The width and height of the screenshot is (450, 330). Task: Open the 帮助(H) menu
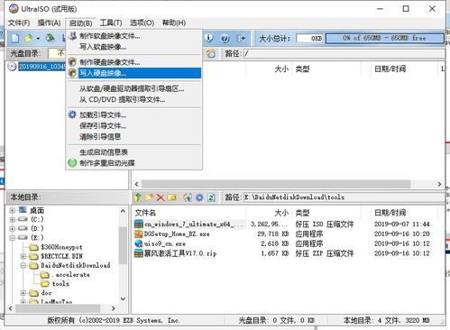coord(174,23)
